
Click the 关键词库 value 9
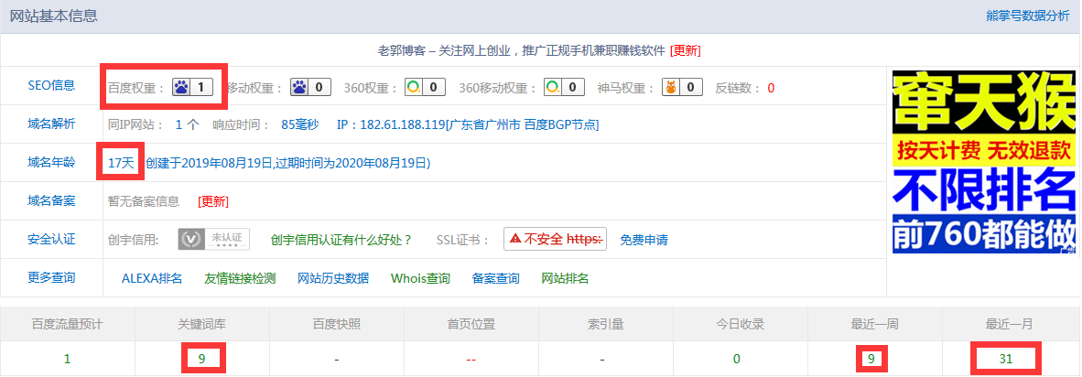[x=202, y=359]
